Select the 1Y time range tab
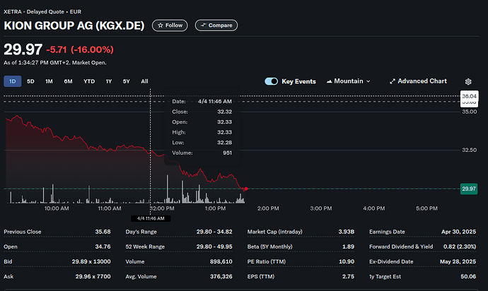Screen dimensions: 488x291 point(109,81)
